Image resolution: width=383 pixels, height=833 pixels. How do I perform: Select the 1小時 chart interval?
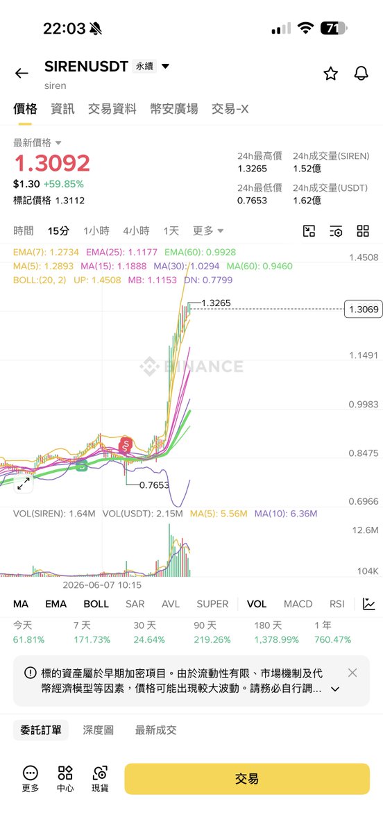(x=96, y=230)
